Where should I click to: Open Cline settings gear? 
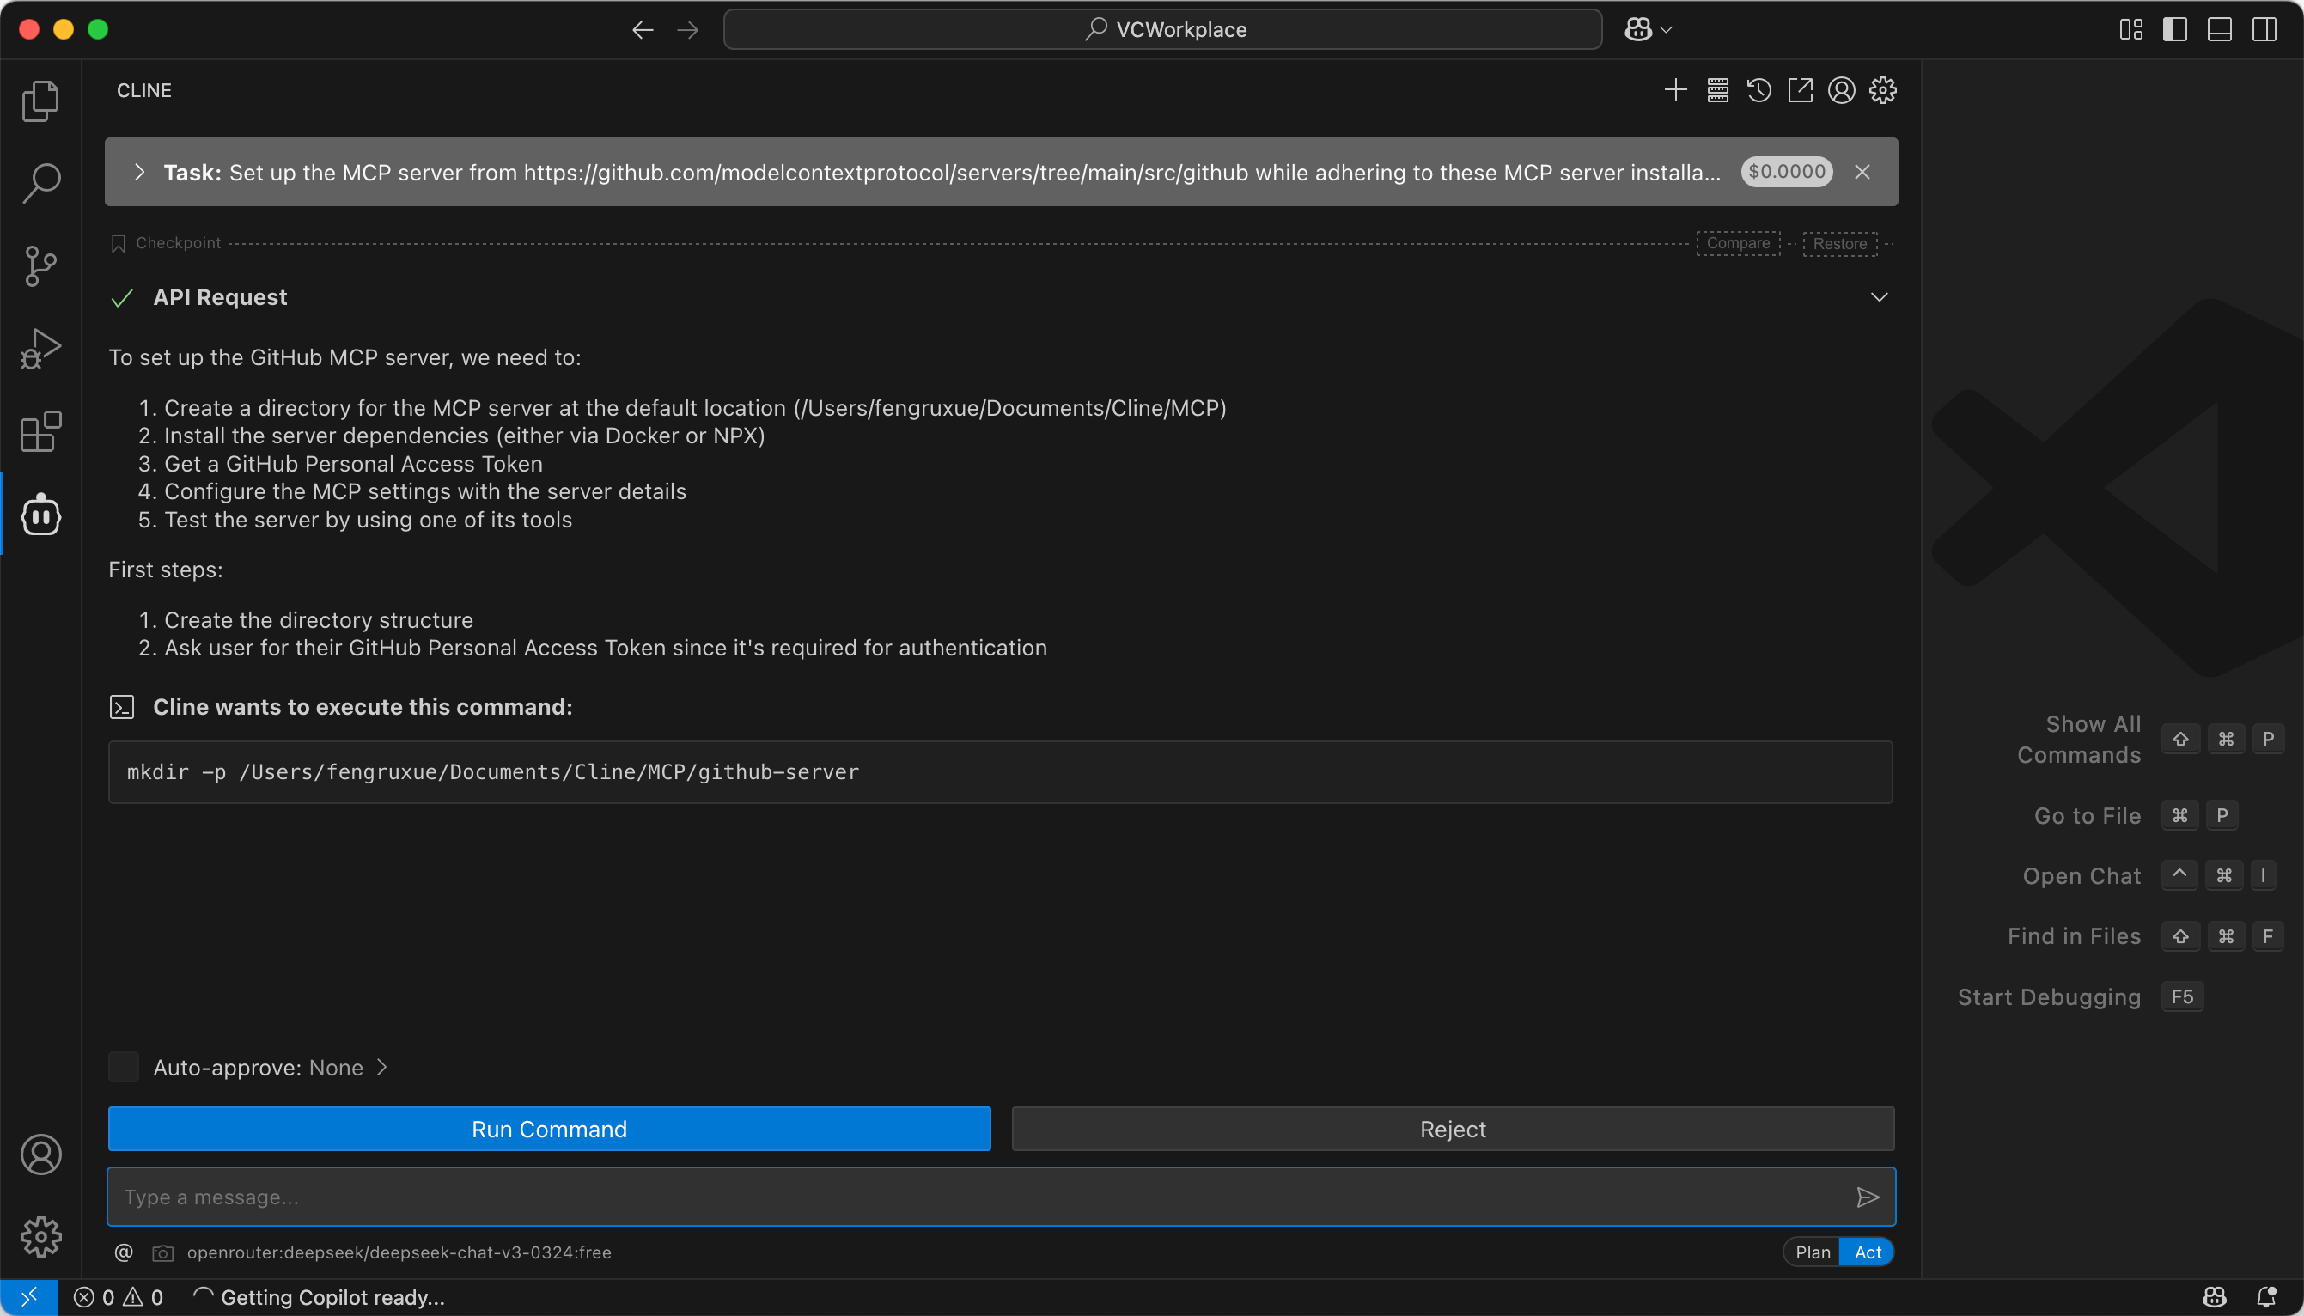[x=1882, y=89]
